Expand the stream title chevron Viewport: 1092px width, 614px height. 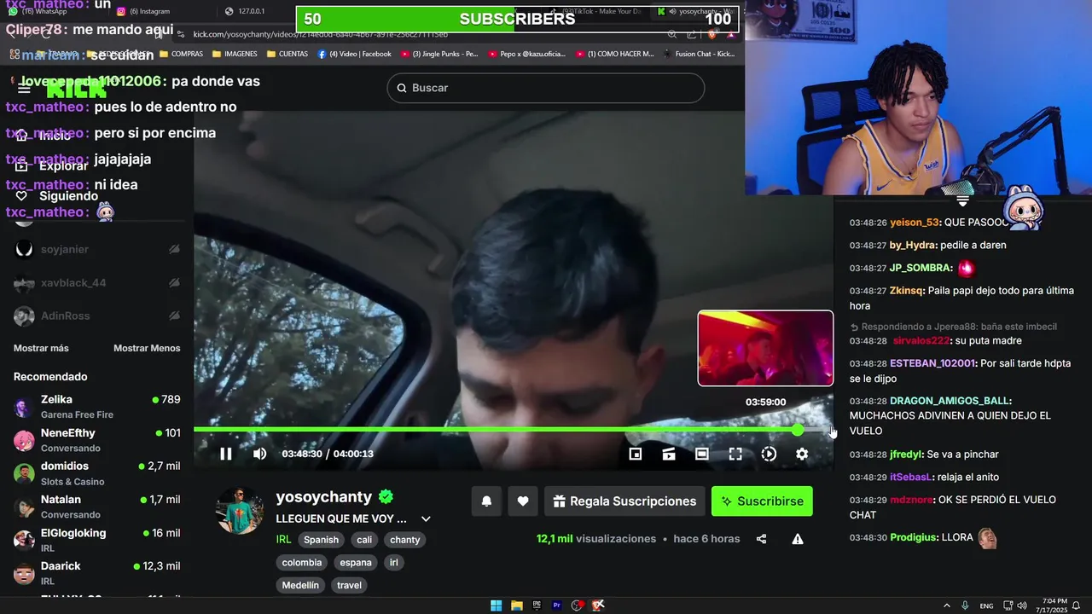click(426, 518)
